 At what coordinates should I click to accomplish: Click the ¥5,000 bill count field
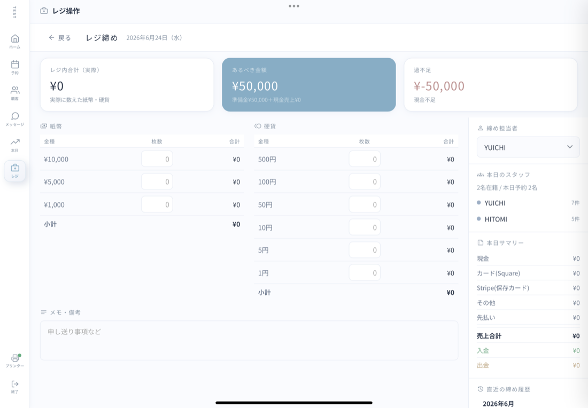click(157, 182)
